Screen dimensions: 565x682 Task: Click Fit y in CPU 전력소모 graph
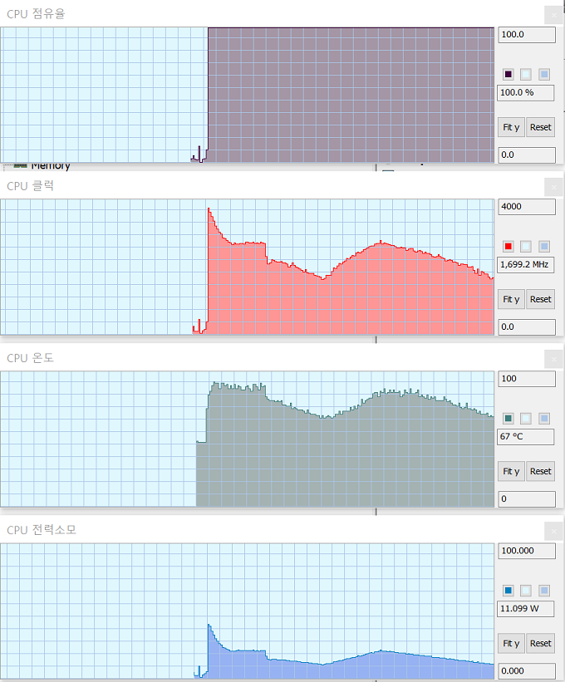511,643
